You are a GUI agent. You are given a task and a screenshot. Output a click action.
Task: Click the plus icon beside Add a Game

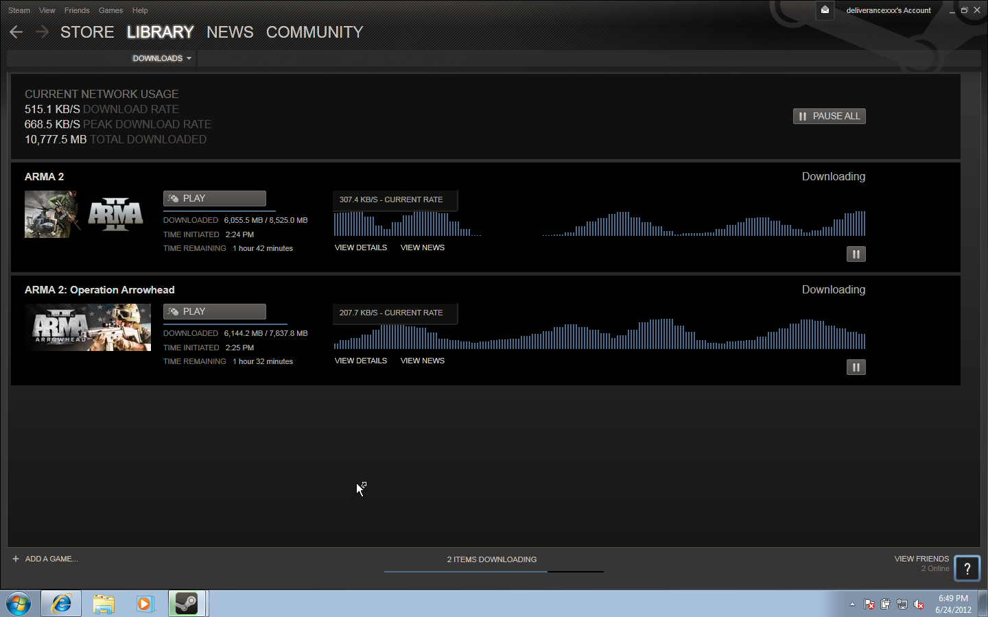(x=16, y=559)
